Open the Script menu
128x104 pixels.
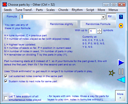[90, 10]
